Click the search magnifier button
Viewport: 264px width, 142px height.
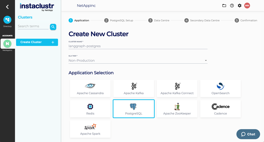point(53,27)
